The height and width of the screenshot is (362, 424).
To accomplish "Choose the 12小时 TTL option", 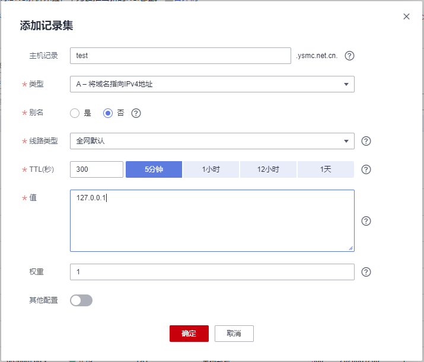I will (x=268, y=169).
